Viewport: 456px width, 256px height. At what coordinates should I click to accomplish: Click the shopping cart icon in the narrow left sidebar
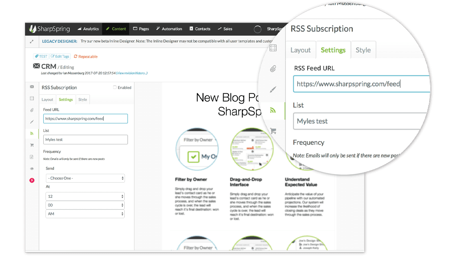[32, 145]
